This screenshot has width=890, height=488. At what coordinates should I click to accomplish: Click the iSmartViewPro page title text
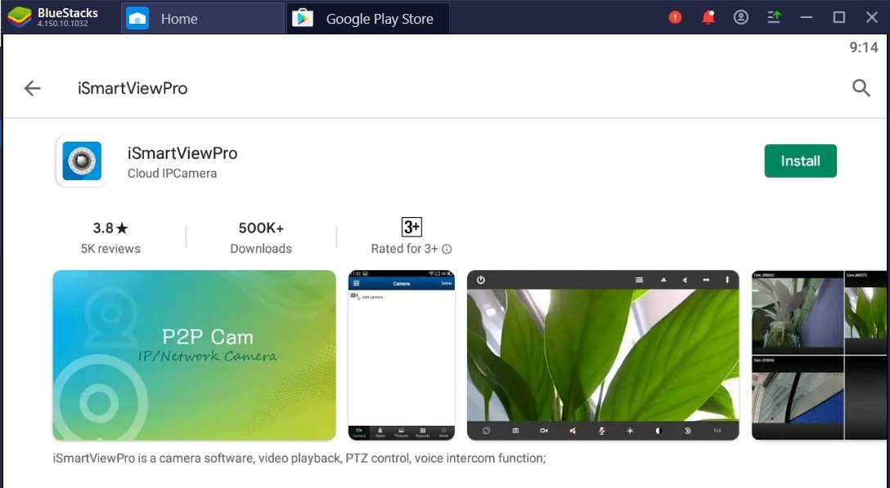click(x=133, y=88)
